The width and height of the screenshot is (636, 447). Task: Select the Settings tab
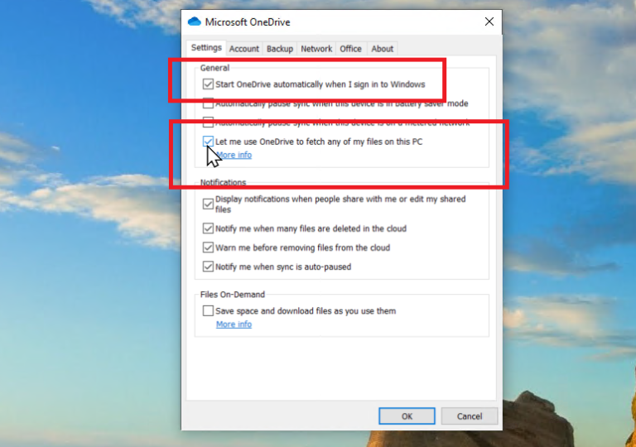[x=206, y=47]
